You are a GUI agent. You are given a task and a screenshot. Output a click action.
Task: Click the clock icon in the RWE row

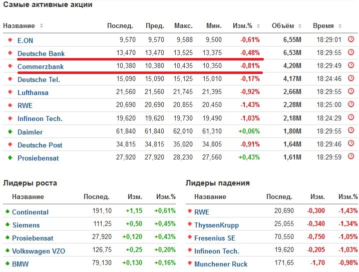click(x=351, y=104)
